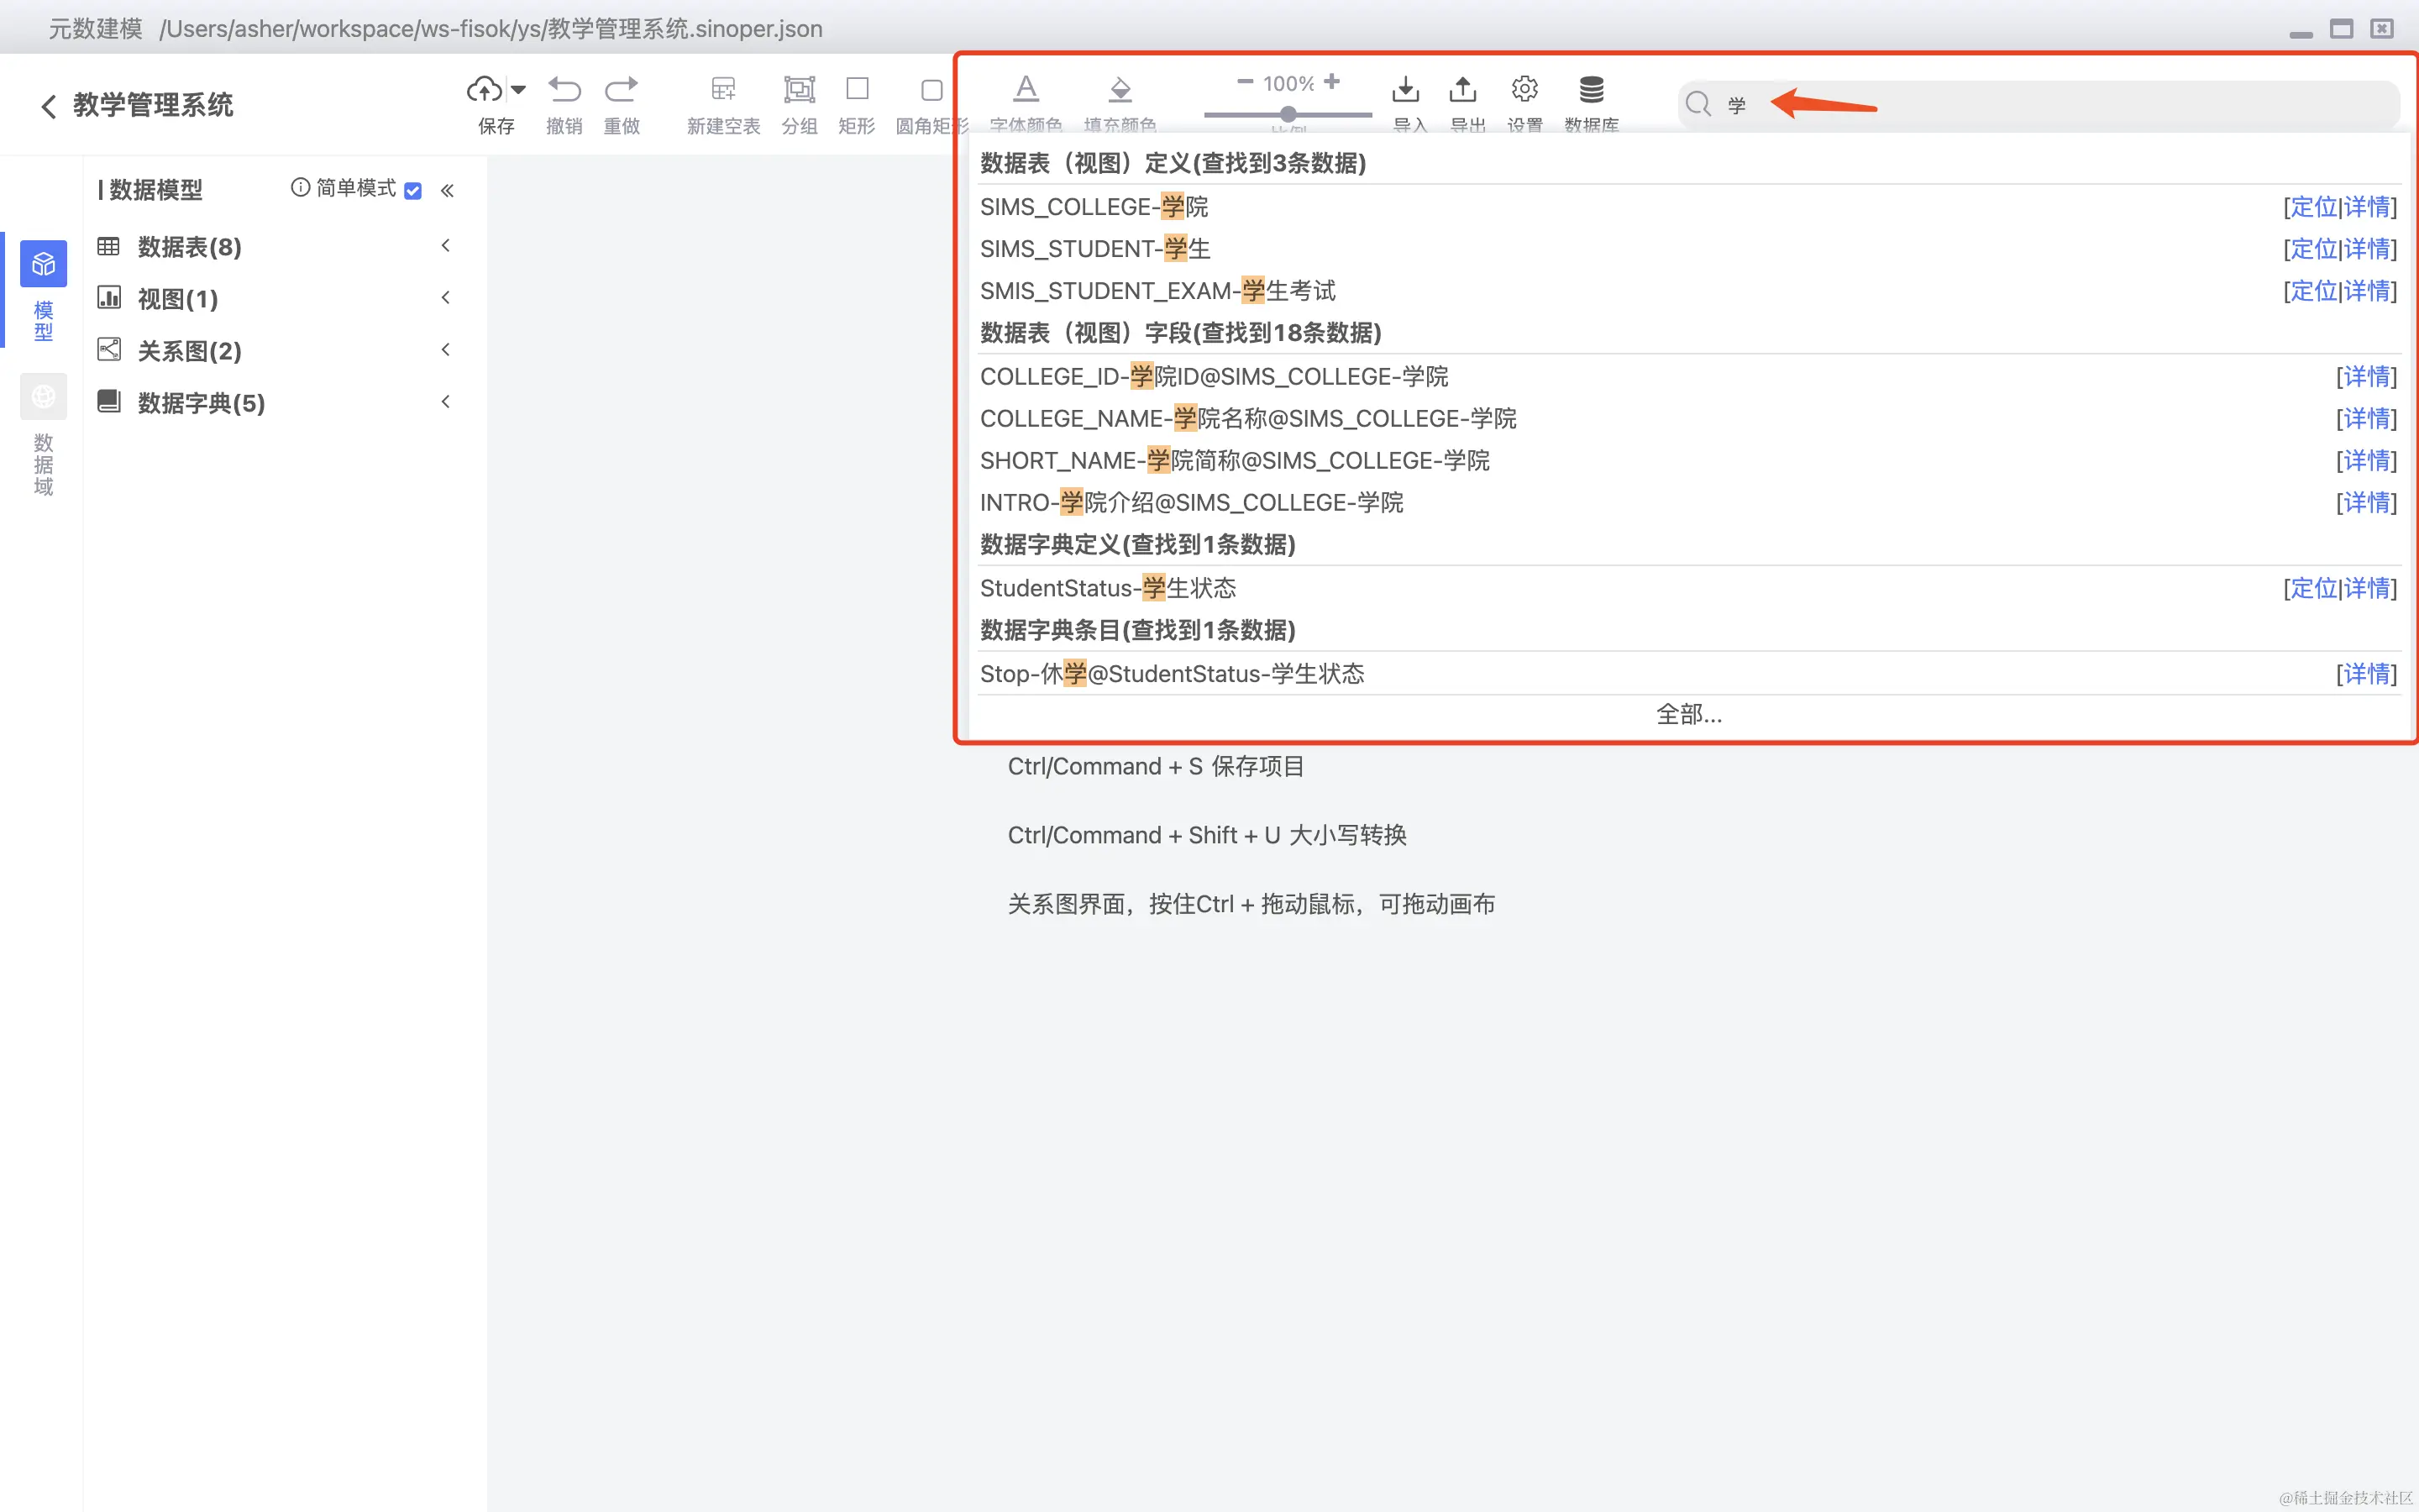Click the Import (导入) icon
2419x1512 pixels.
(x=1405, y=90)
